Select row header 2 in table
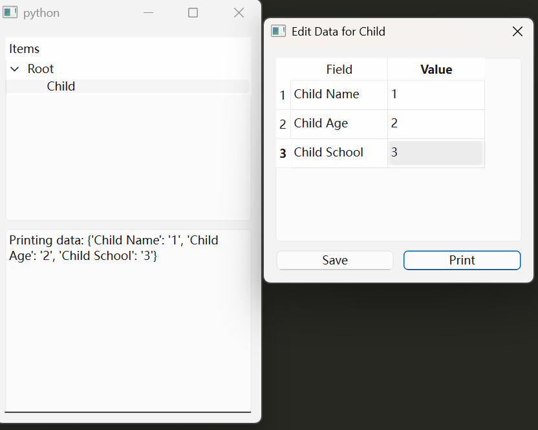This screenshot has height=430, width=538. coord(283,124)
